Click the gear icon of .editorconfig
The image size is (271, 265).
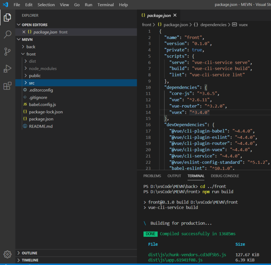[25, 90]
